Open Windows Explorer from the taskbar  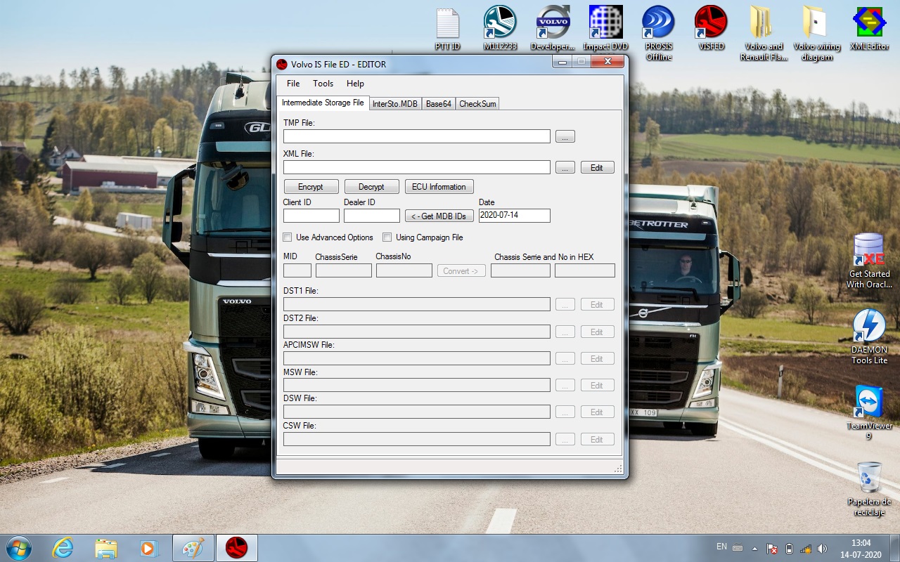[x=105, y=548]
